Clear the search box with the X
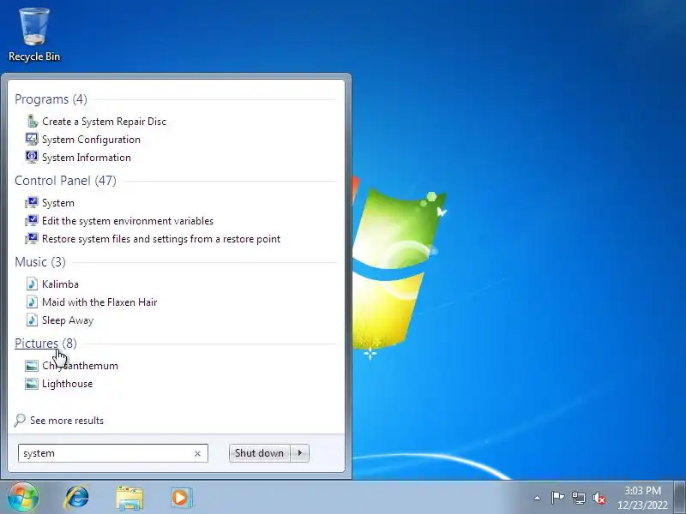Screen dimensions: 686x514 197,453
